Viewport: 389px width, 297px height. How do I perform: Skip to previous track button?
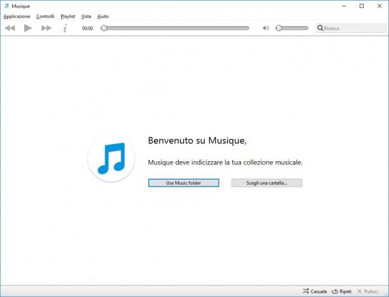[x=10, y=28]
